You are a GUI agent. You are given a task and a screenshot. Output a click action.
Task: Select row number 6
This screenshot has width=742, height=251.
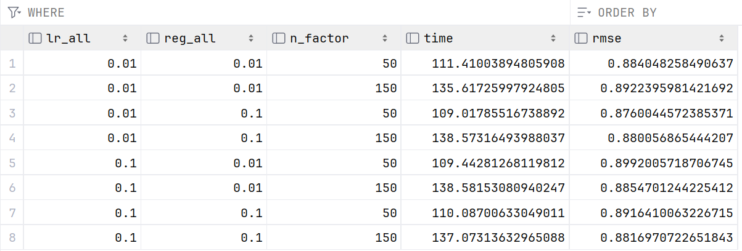click(x=12, y=188)
